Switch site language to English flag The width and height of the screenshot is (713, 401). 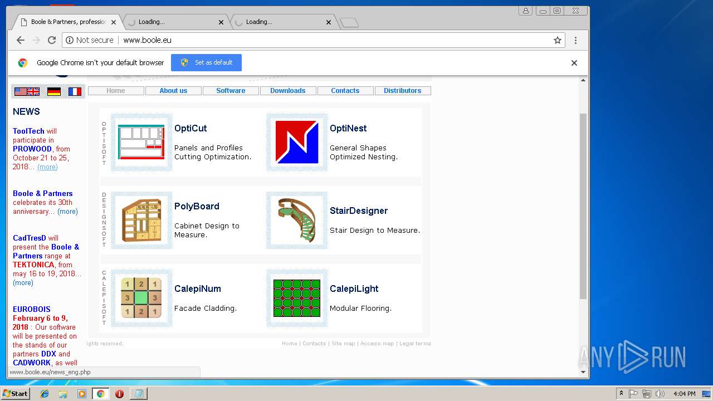[27, 91]
